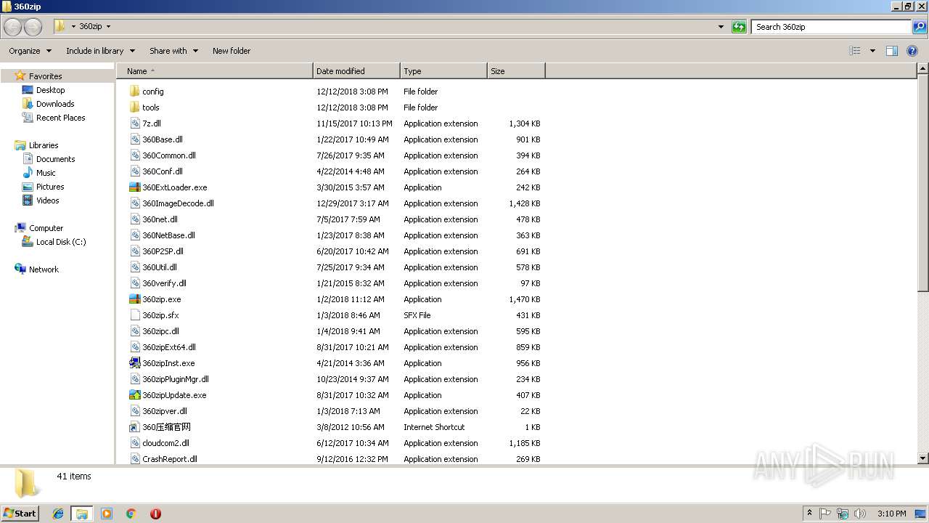Launch Google Chrome from the taskbar

click(x=131, y=514)
